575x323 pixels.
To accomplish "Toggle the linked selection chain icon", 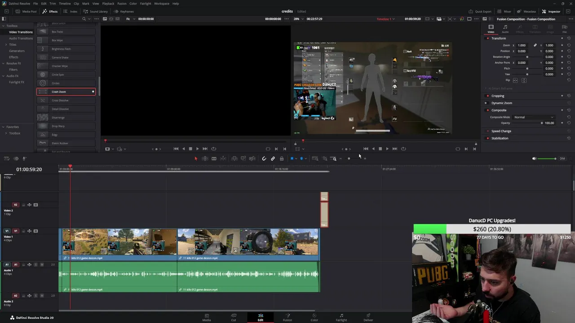I will [x=273, y=158].
